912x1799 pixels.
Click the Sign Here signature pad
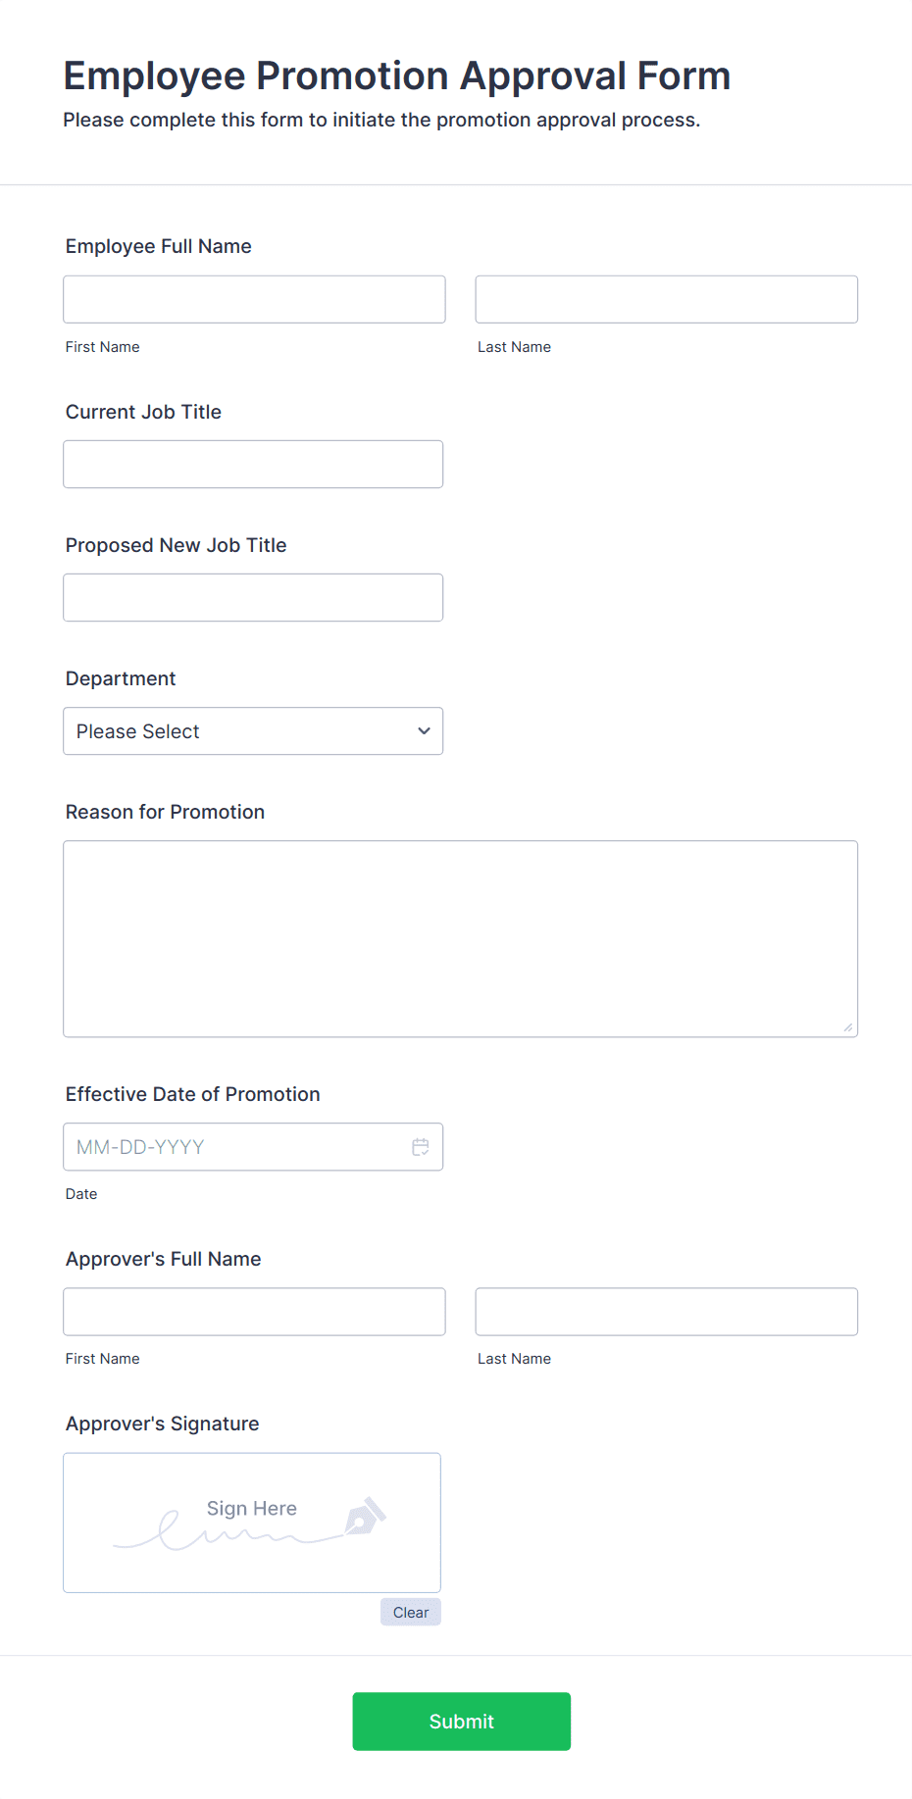251,1523
